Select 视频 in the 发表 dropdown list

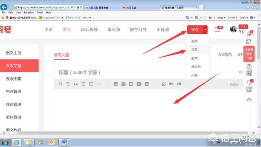click(x=197, y=41)
